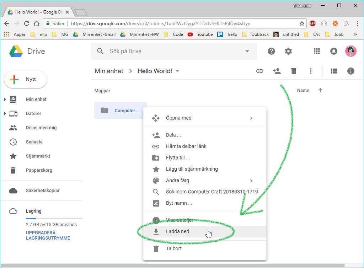364x268 pixels.
Task: Show details info icon in toolbar
Action: (351, 71)
